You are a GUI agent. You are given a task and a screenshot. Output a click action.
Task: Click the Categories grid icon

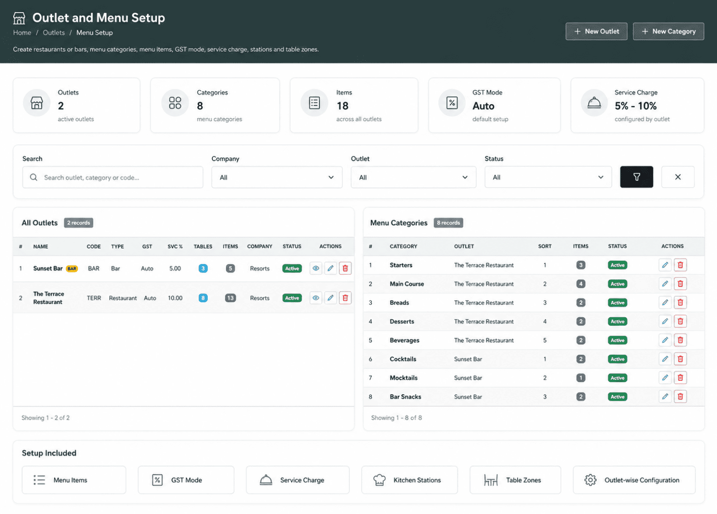(x=175, y=103)
